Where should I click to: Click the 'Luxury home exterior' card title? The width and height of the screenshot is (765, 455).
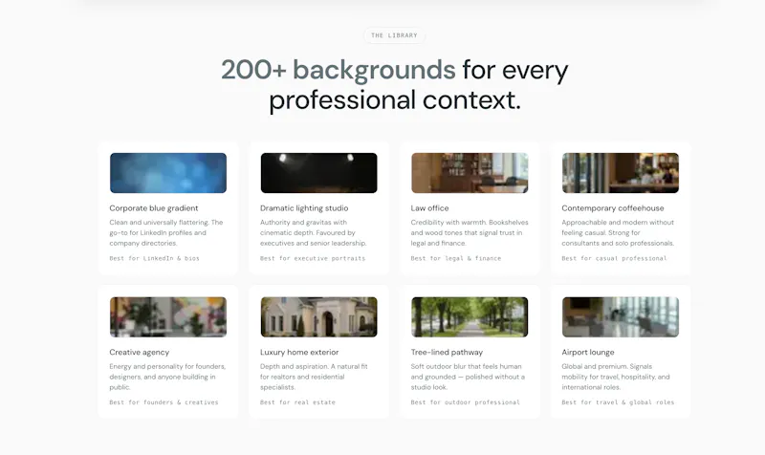[x=299, y=352]
